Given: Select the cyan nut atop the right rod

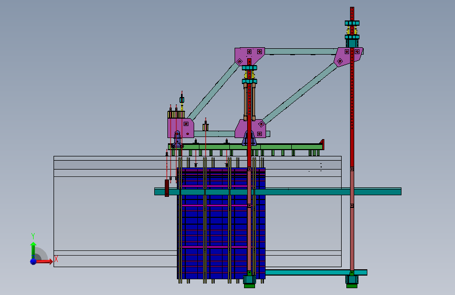Looking at the screenshot, I should click(352, 23).
